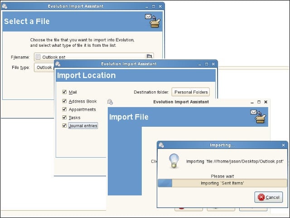Click the import box icon in Import File header
Image resolution: width=290 pixels, height=218 pixels.
[259, 116]
